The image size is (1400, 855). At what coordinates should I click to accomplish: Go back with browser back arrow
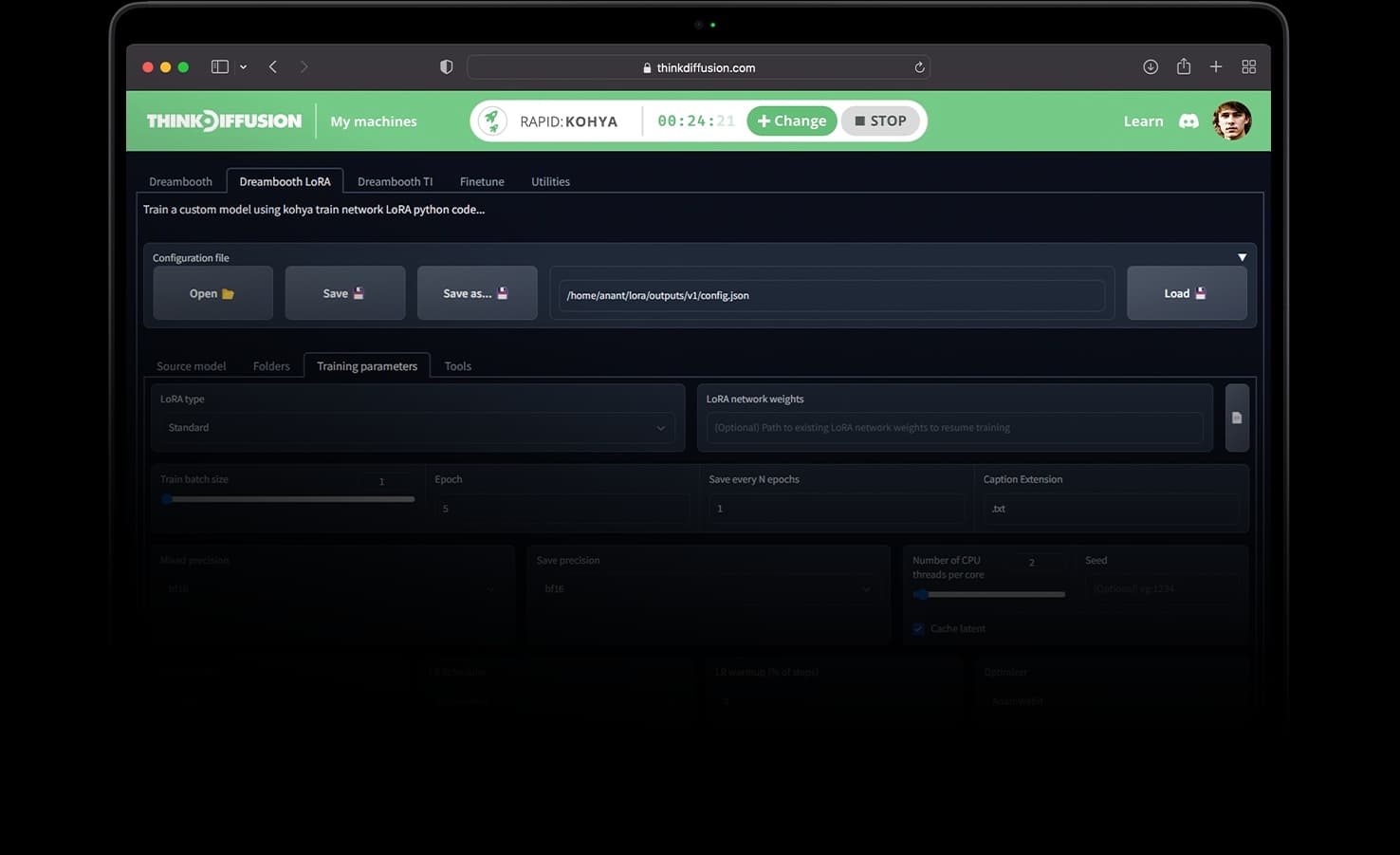273,66
